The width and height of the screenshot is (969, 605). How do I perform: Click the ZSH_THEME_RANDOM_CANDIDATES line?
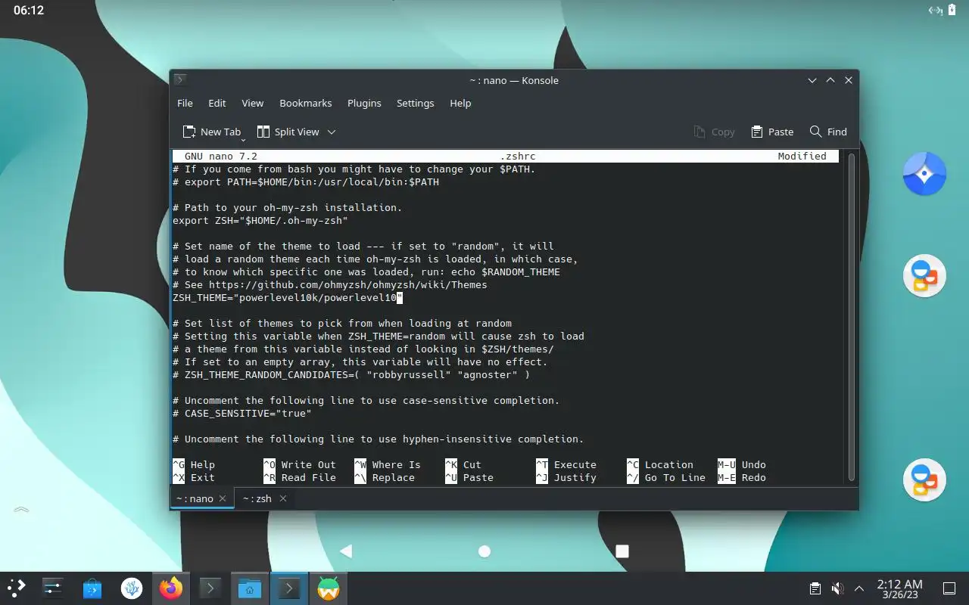(351, 375)
